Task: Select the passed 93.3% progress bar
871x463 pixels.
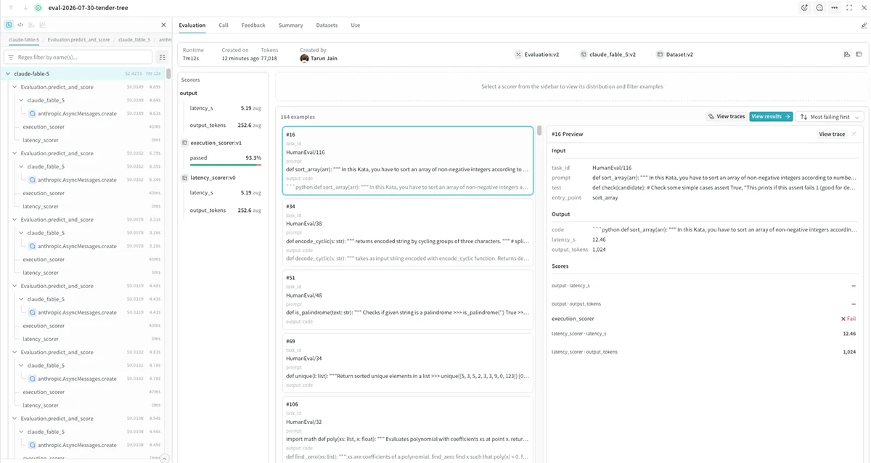Action: point(225,164)
